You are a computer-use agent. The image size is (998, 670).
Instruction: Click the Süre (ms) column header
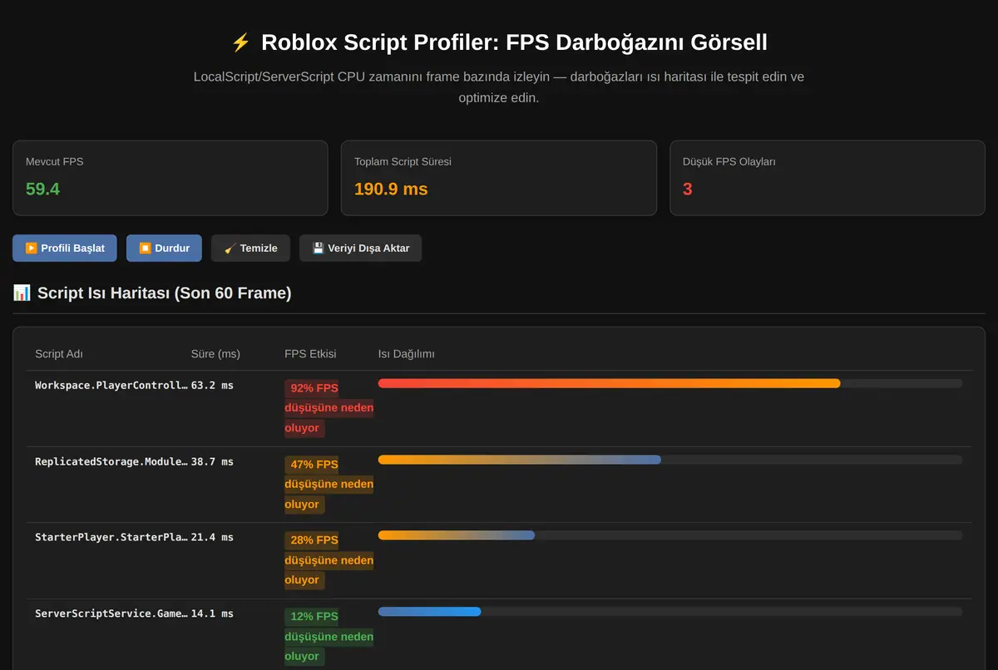pos(215,353)
